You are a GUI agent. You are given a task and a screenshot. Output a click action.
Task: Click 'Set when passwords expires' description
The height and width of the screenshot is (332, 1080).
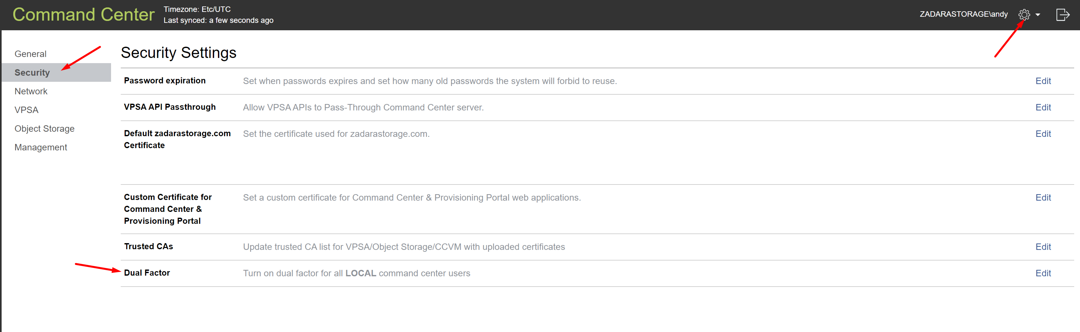coord(430,81)
